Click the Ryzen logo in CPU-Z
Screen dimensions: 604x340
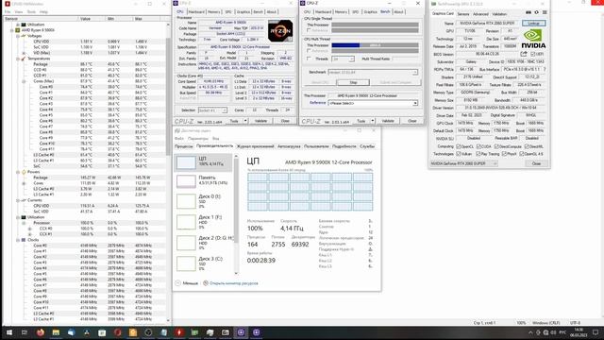280,31
